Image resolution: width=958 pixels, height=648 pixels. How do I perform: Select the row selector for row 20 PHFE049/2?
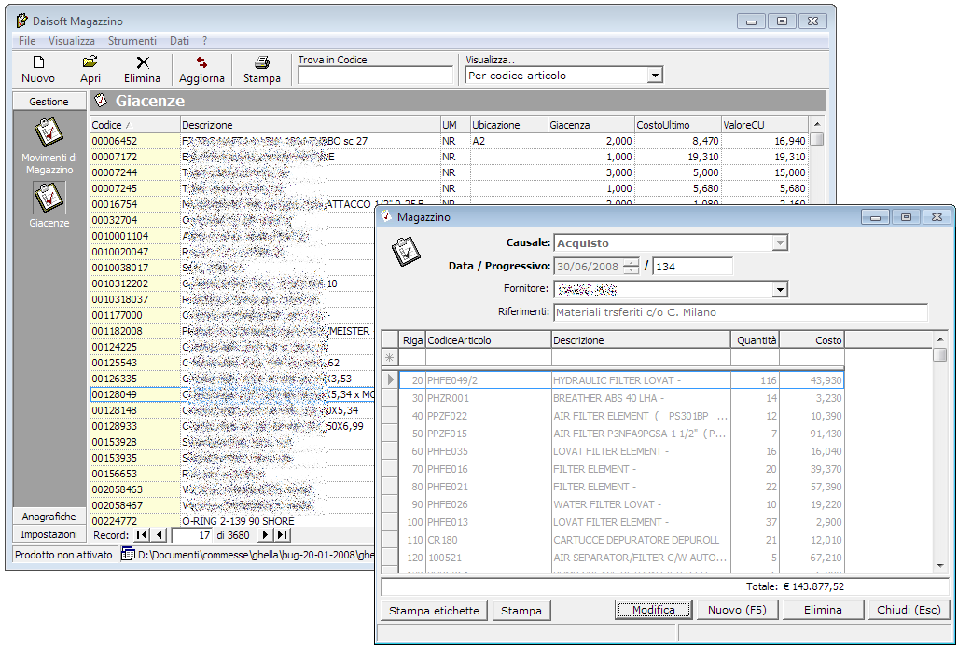pyautogui.click(x=391, y=379)
